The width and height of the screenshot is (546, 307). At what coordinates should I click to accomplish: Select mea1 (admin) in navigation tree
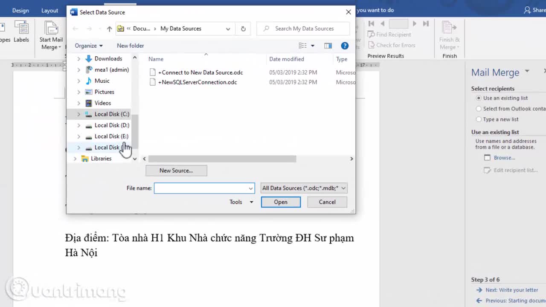(111, 70)
